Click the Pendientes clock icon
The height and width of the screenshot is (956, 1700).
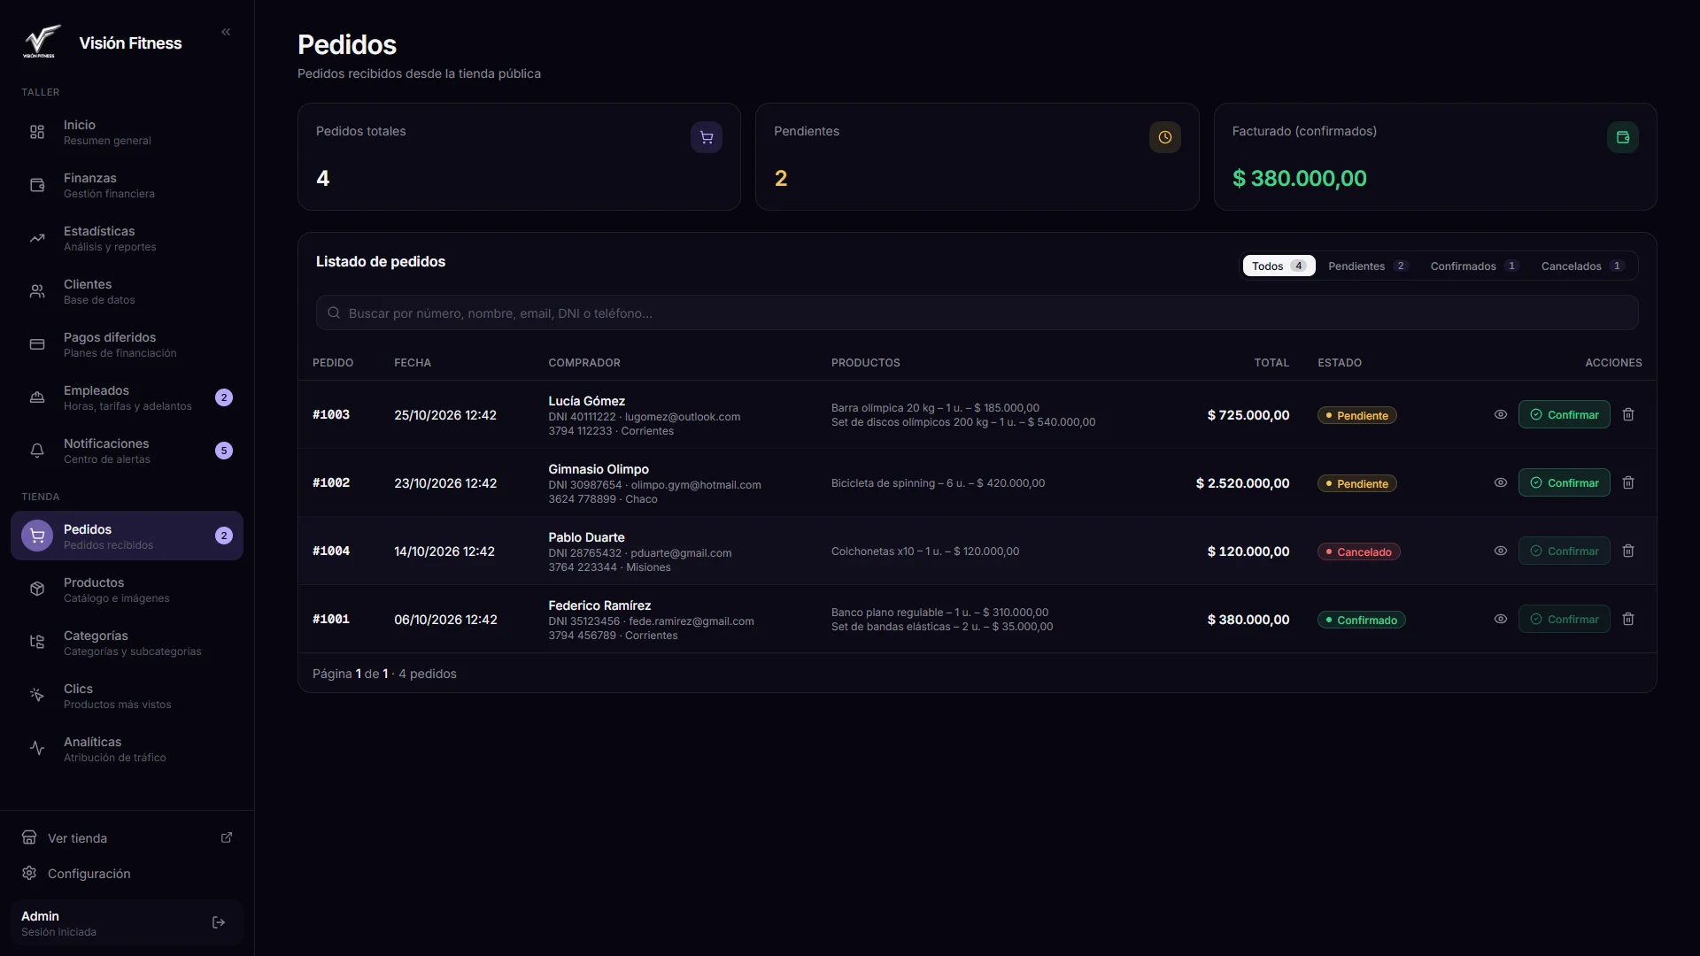point(1165,137)
